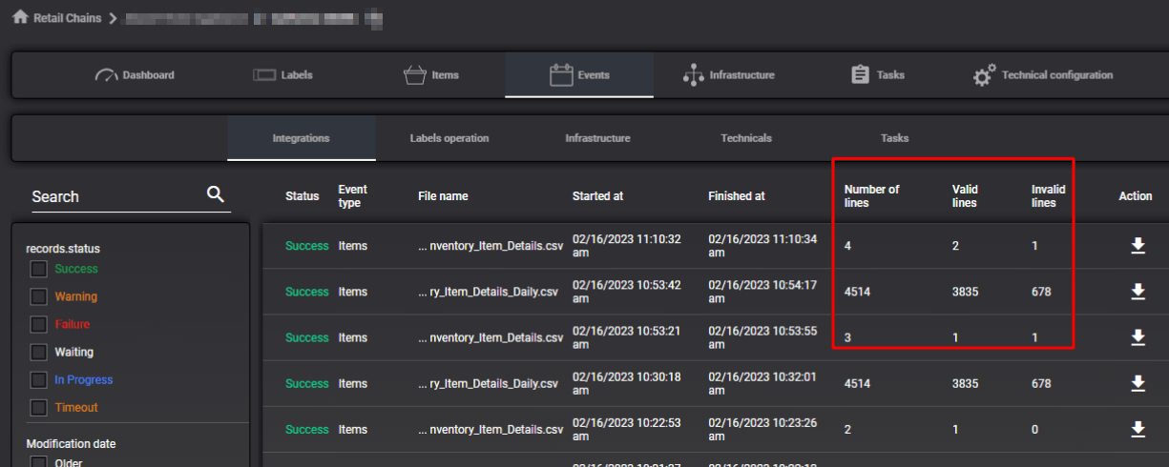The height and width of the screenshot is (467, 1169).
Task: Click Success status in 10:22:53 am row
Action: (x=306, y=430)
